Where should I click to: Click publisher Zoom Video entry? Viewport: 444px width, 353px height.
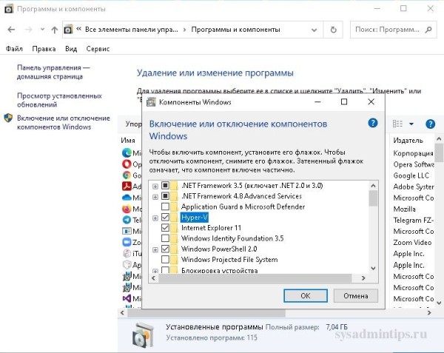click(412, 242)
